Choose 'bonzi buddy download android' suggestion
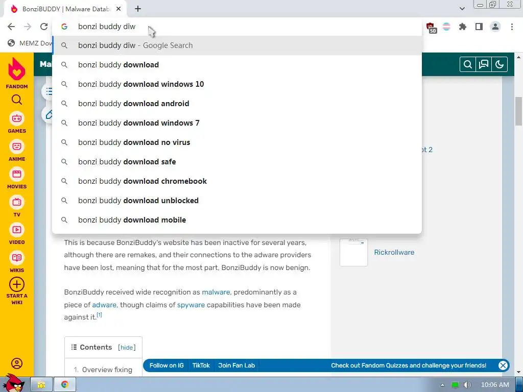 237,103
